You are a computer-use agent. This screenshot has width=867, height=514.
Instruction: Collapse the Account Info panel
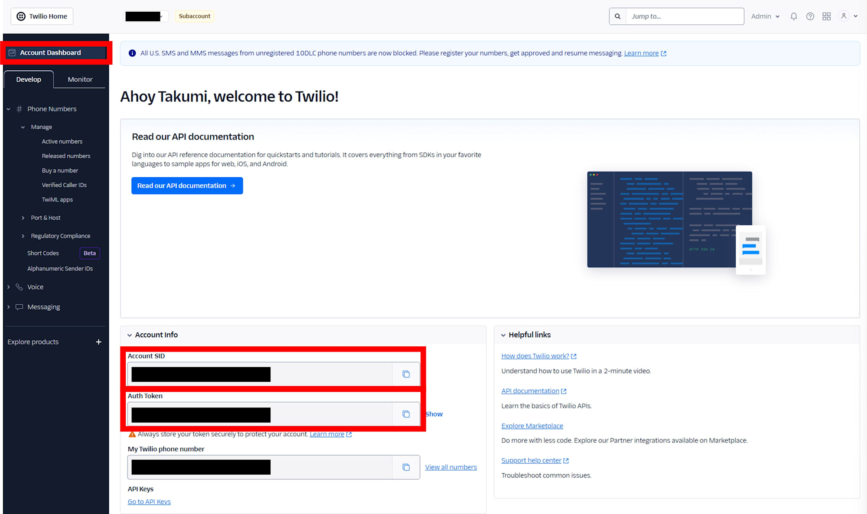click(130, 335)
